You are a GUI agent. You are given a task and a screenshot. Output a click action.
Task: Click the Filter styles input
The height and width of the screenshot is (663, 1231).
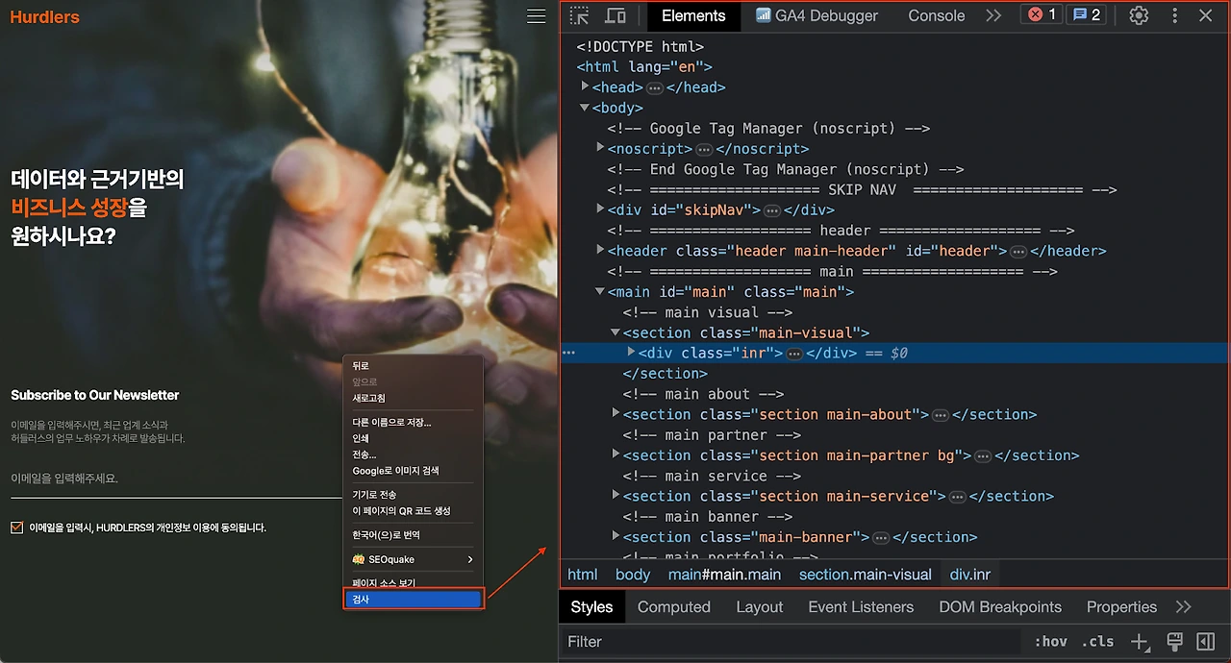click(789, 642)
